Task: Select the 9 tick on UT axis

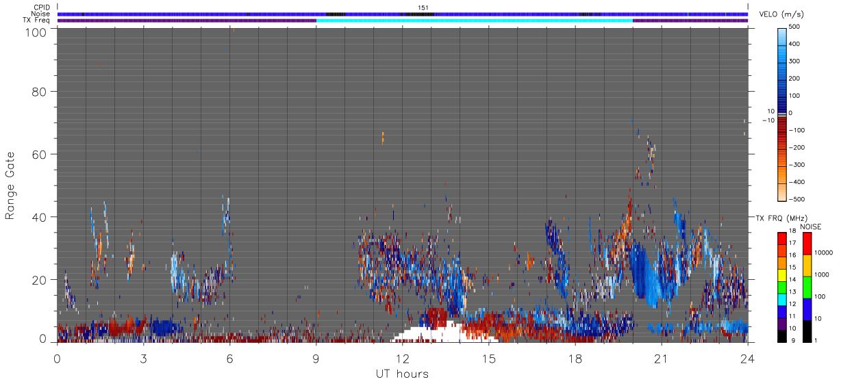Action: click(316, 359)
